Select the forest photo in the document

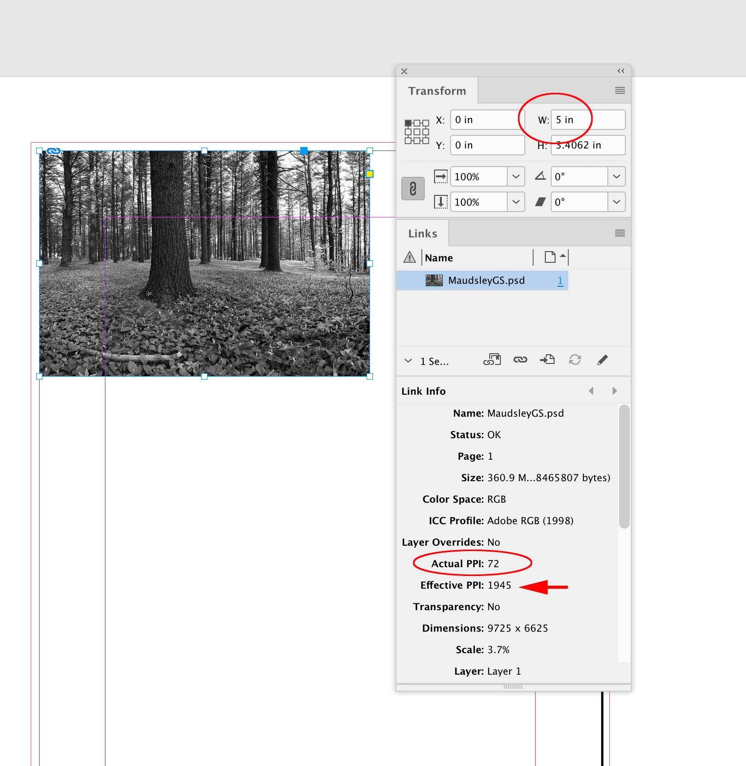(205, 263)
